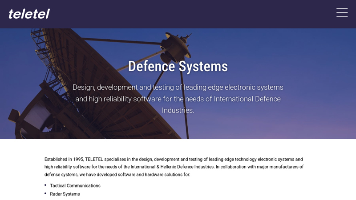The width and height of the screenshot is (356, 200).
Task: Select the Tactical Communications list item
Action: (x=75, y=186)
